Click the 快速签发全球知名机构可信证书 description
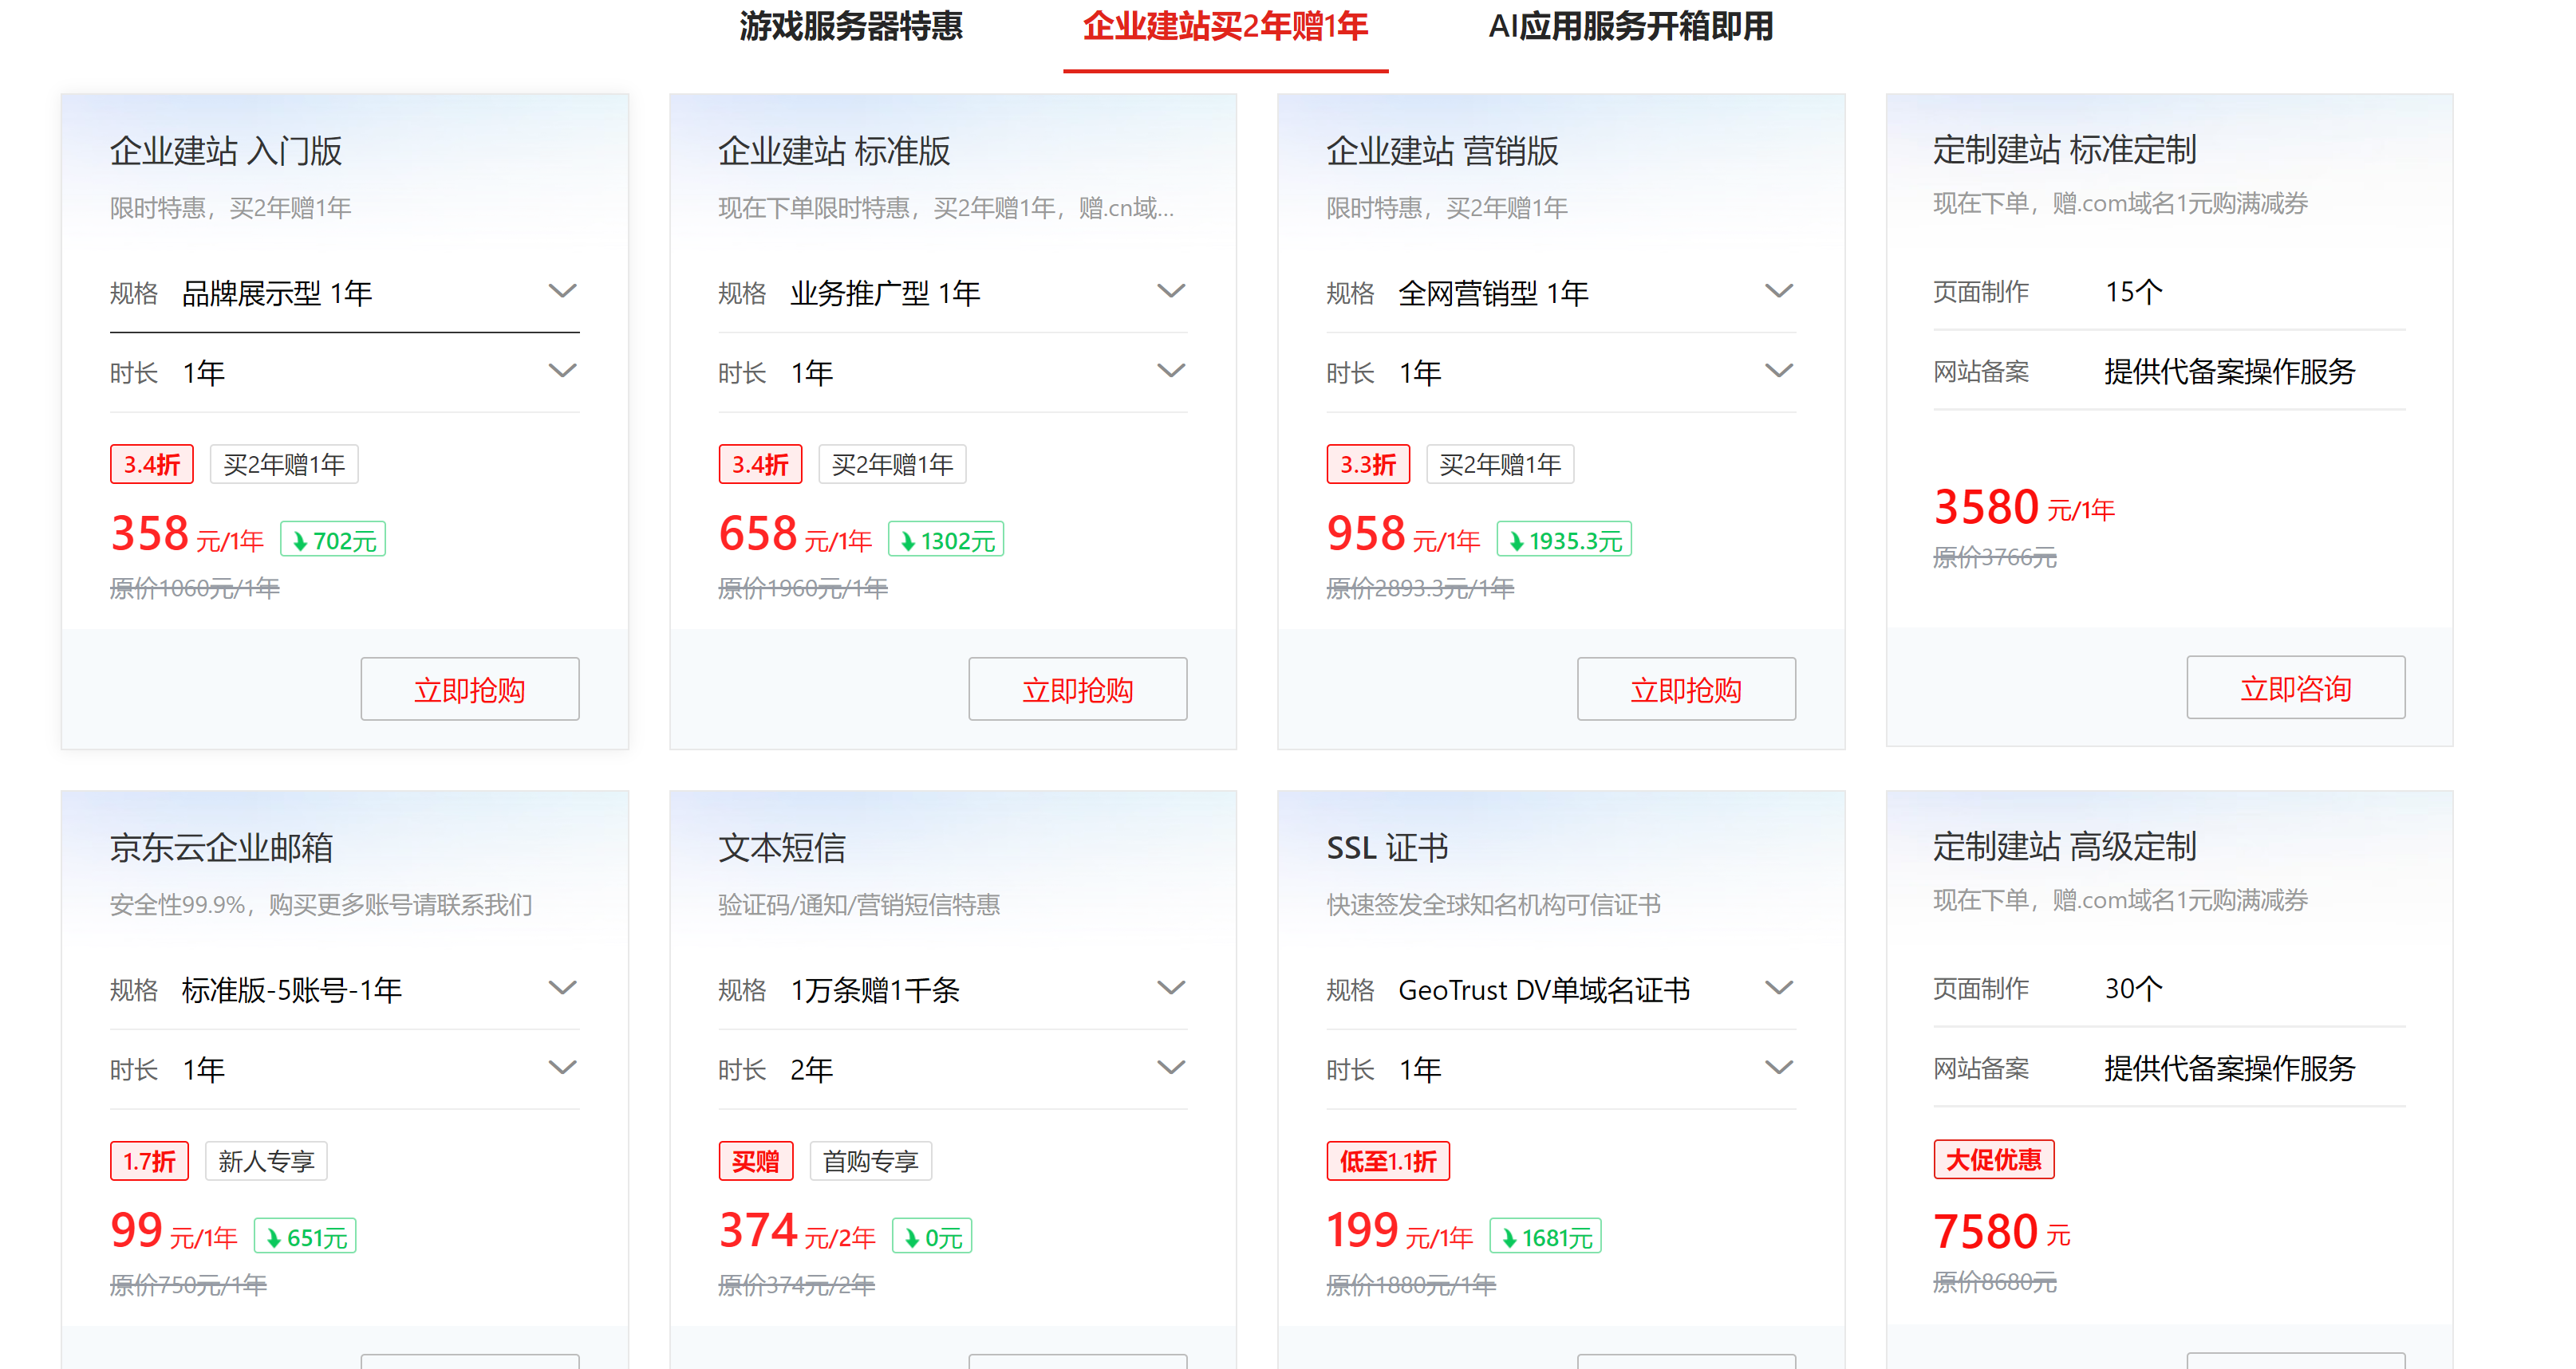Image resolution: width=2576 pixels, height=1369 pixels. click(x=1494, y=905)
